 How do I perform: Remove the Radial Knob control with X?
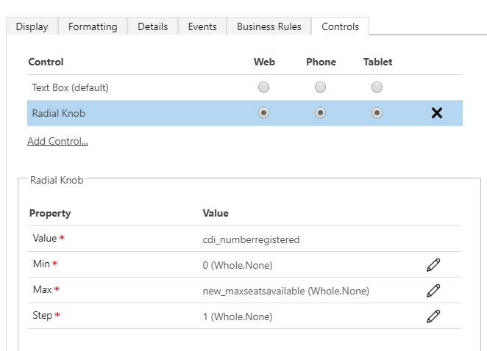[436, 113]
